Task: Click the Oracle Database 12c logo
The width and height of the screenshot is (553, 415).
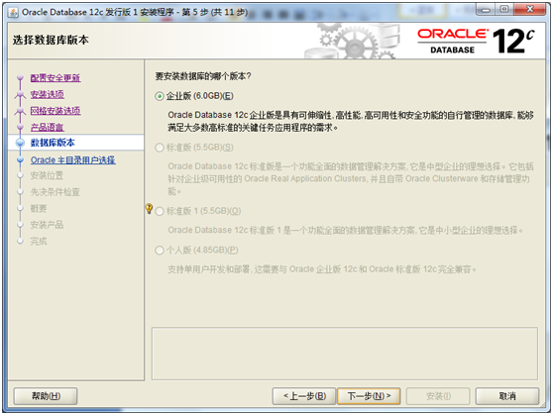Action: click(476, 42)
